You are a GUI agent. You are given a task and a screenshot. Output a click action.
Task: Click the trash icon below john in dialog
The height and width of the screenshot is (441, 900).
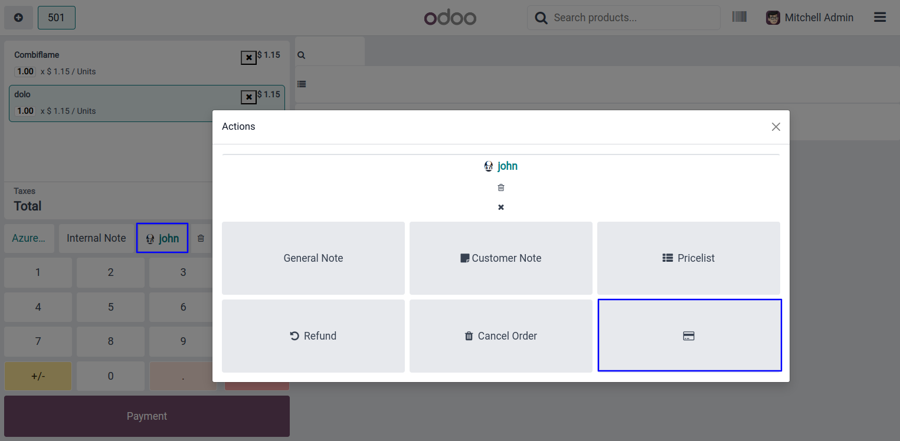501,187
